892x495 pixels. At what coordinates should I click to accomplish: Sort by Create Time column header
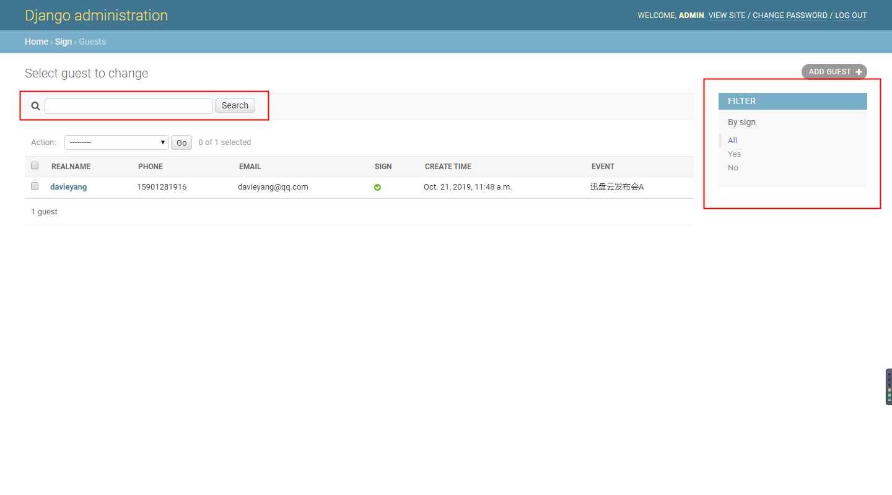pos(448,167)
